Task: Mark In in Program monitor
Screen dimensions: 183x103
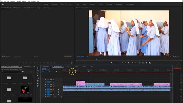Action: click(x=115, y=63)
